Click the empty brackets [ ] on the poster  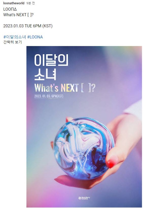[x=86, y=88]
